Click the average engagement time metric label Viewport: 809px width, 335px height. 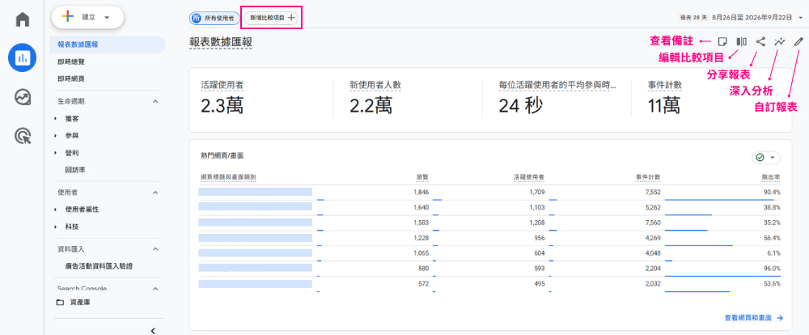557,83
